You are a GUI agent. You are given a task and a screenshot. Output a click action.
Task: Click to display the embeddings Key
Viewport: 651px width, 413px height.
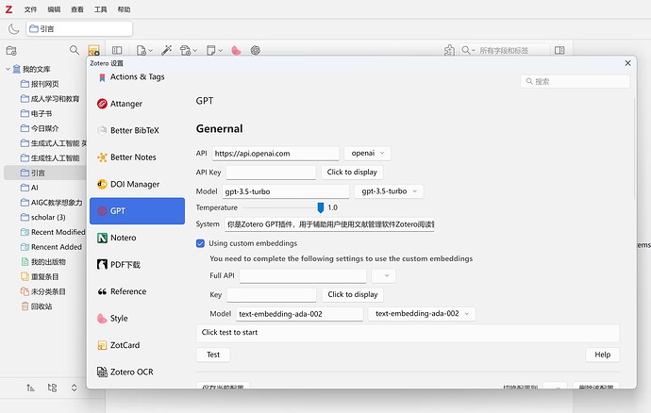point(353,295)
